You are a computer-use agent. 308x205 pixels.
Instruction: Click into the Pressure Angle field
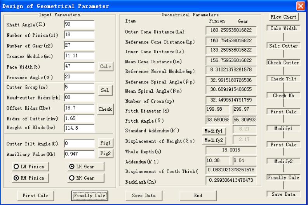(x=79, y=77)
